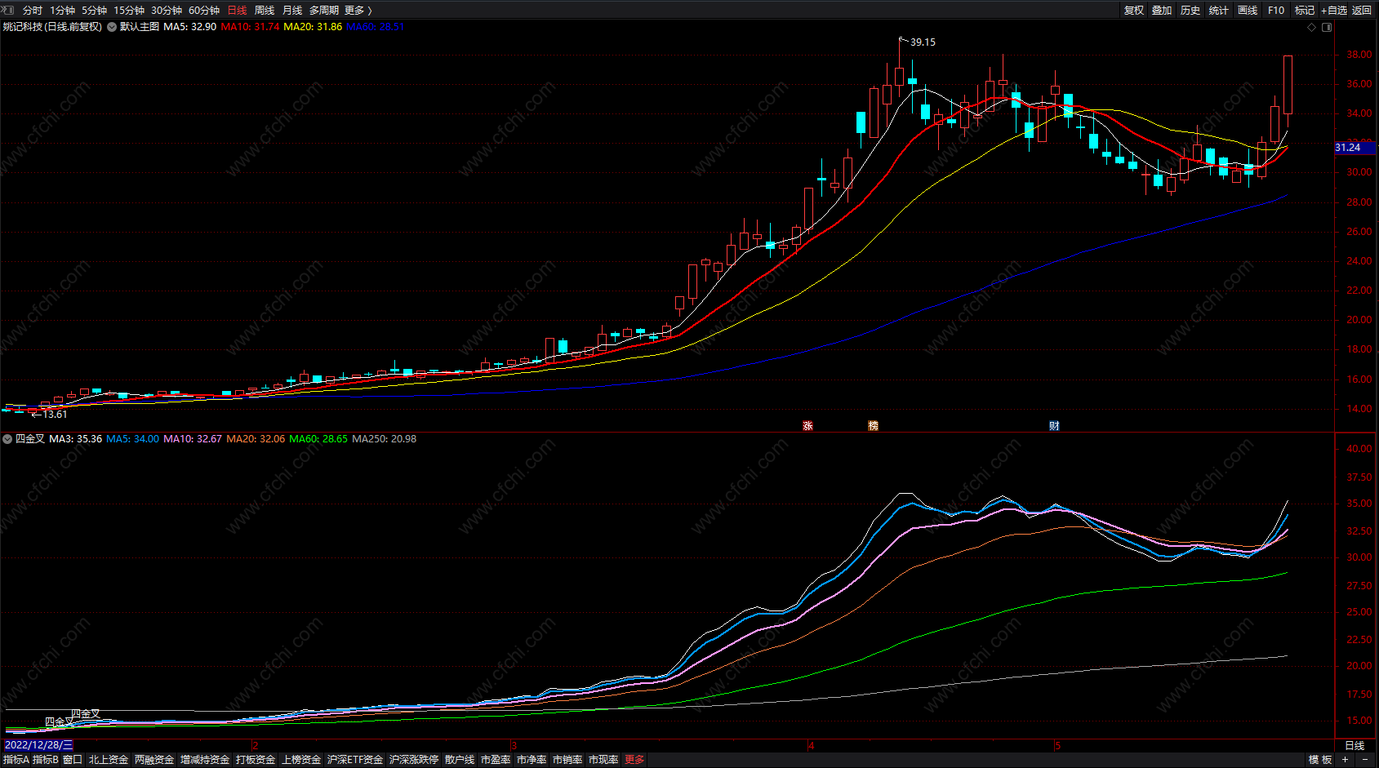
Task: Zoom in chart with plus icon
Action: tap(1346, 760)
